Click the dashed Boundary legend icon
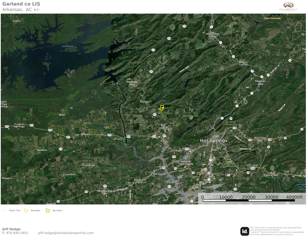307x237 pixels. coord(26,210)
